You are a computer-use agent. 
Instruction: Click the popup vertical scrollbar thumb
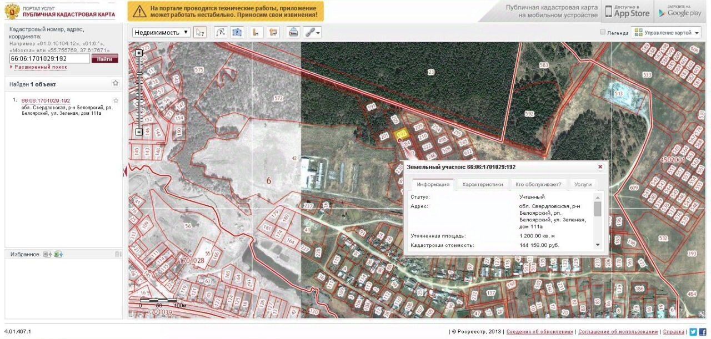598,209
